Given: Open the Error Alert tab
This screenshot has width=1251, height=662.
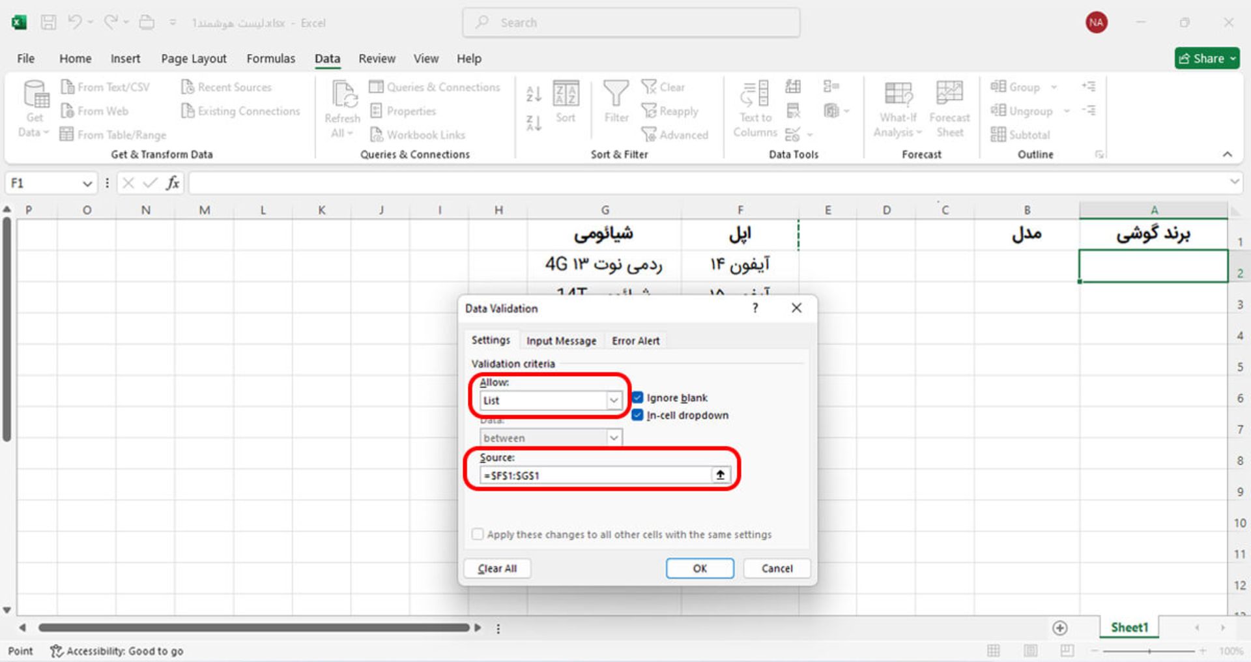Looking at the screenshot, I should (x=635, y=341).
